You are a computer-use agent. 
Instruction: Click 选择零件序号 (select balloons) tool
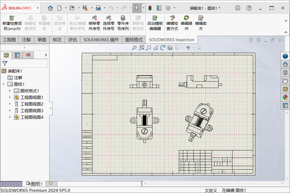point(109,23)
